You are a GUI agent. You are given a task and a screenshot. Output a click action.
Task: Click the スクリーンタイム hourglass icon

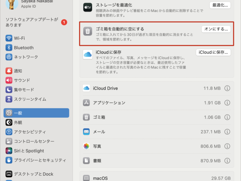9,99
